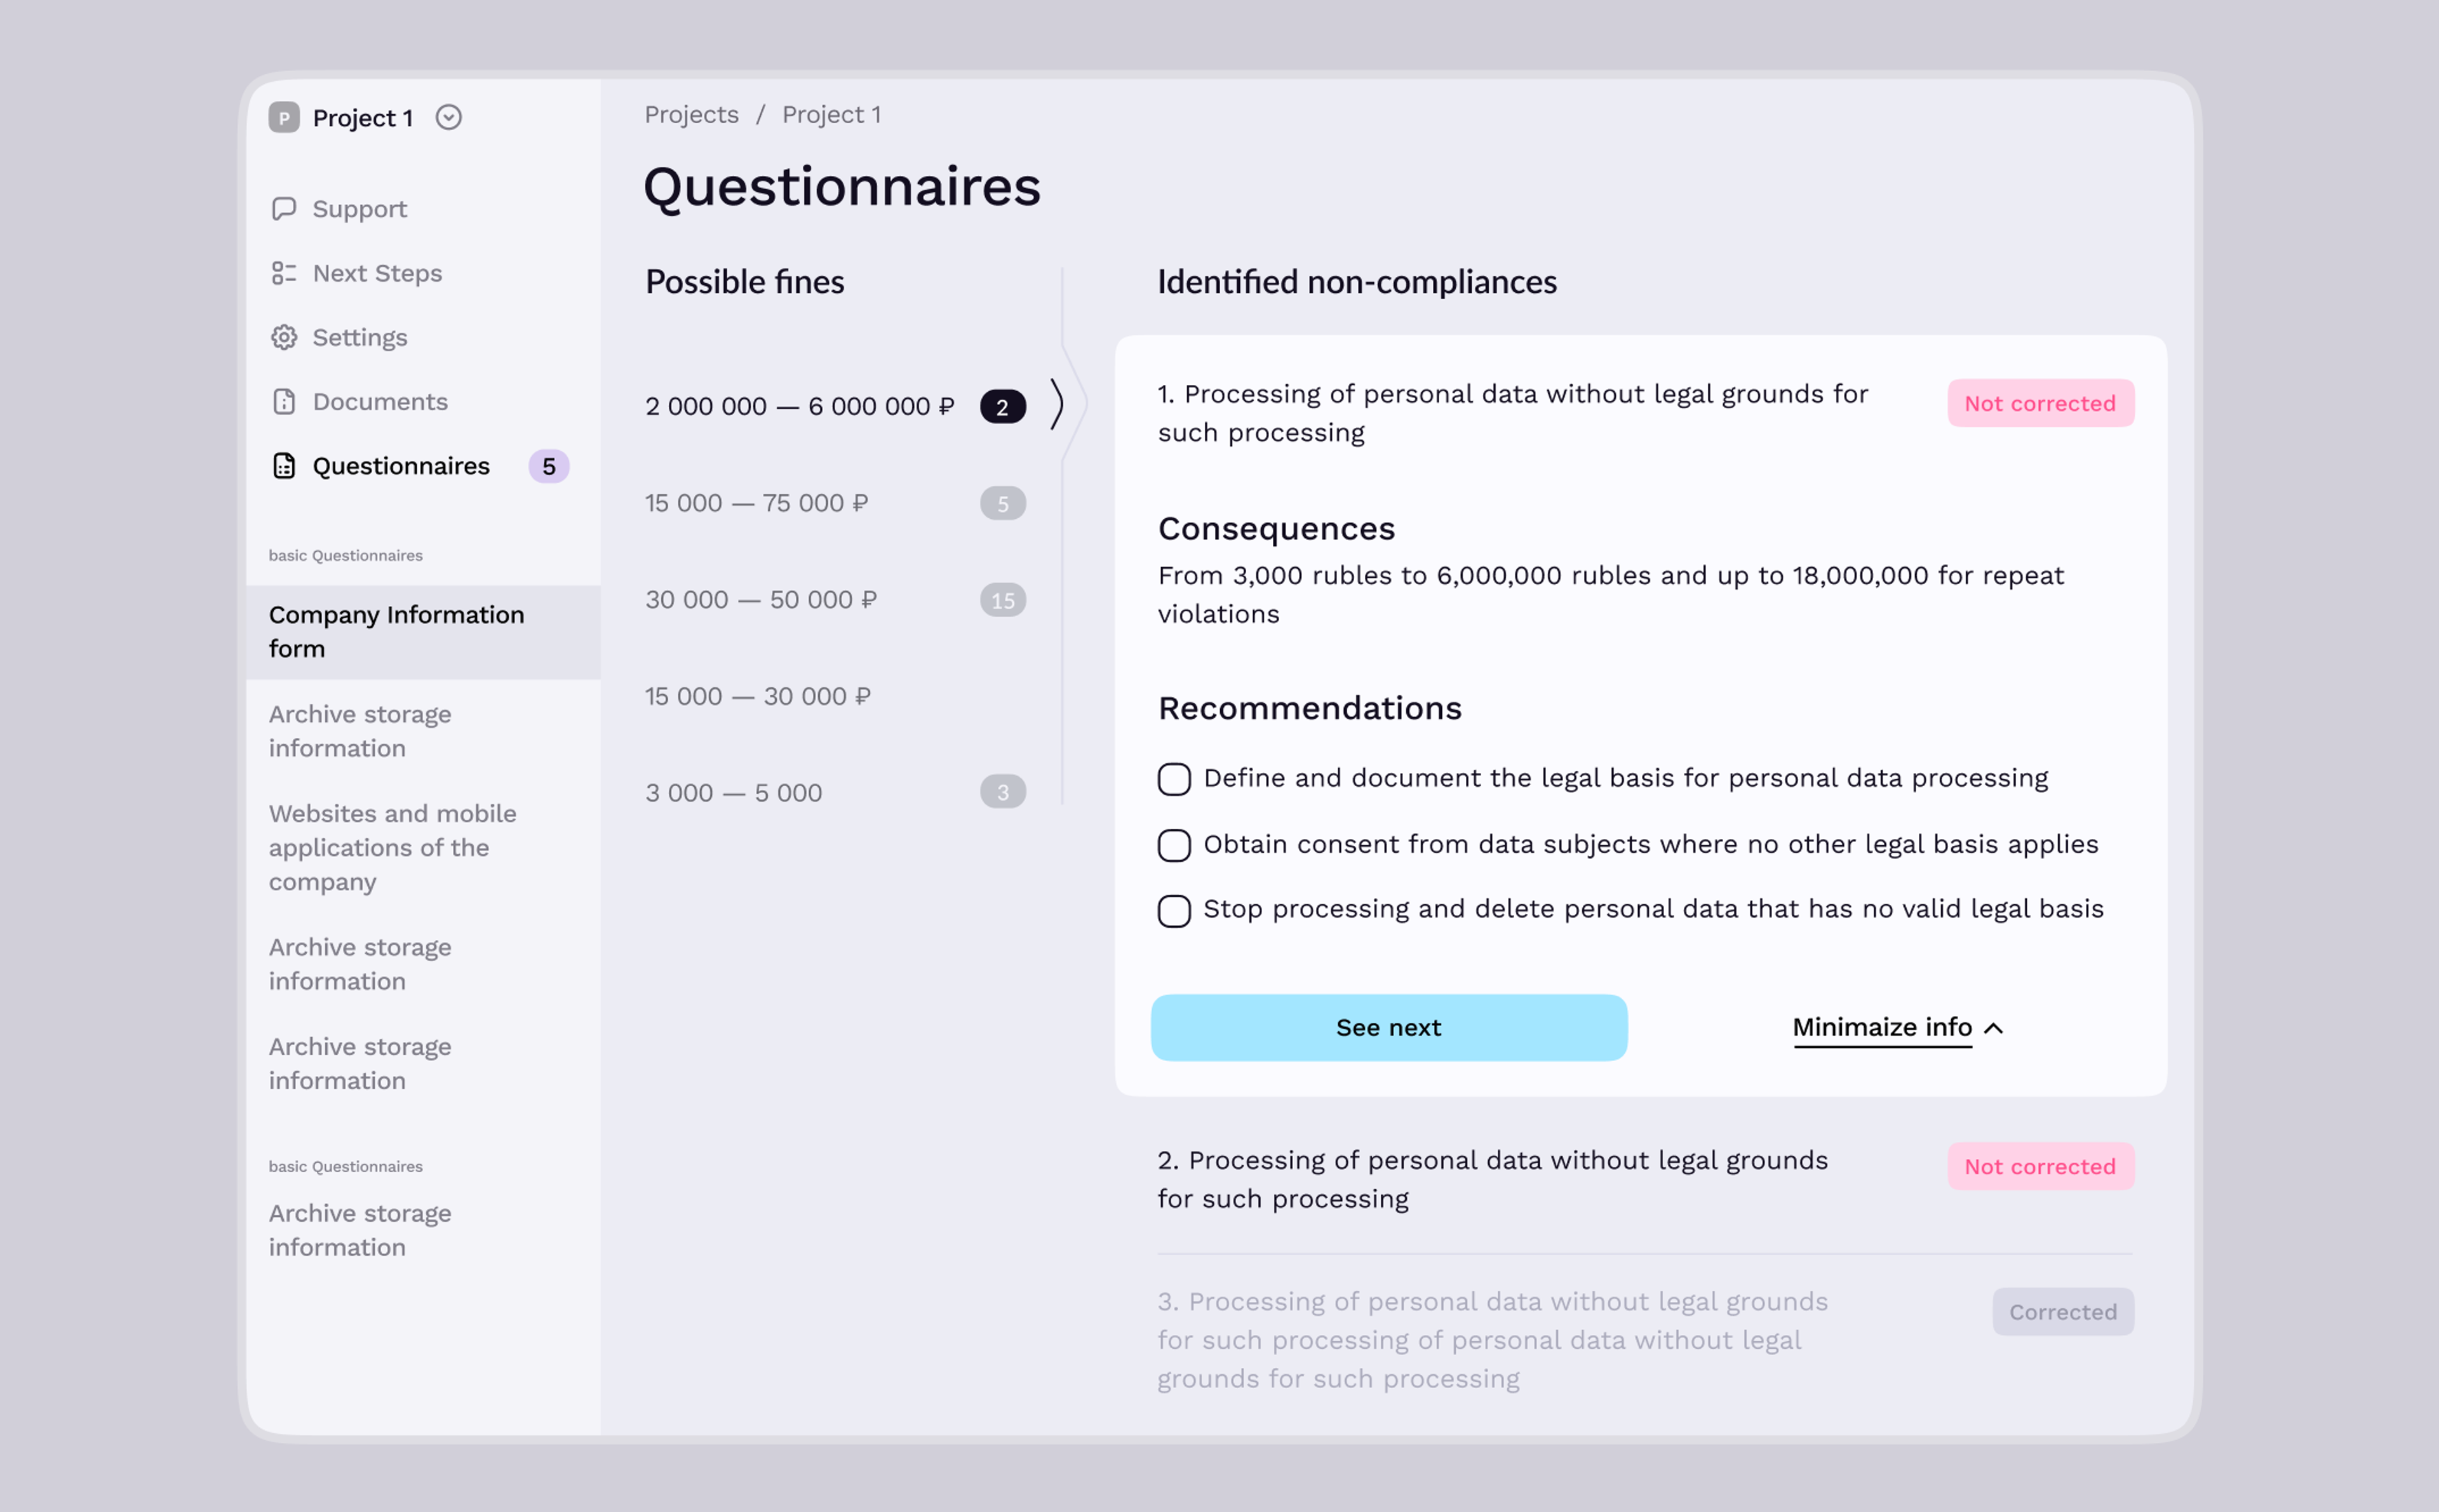Click the Questionnaires sidebar icon

point(284,466)
